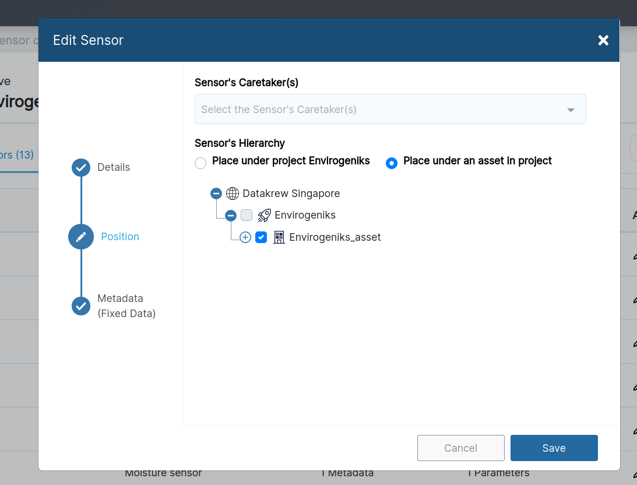Switch to the Position step
The image size is (637, 485).
click(119, 237)
